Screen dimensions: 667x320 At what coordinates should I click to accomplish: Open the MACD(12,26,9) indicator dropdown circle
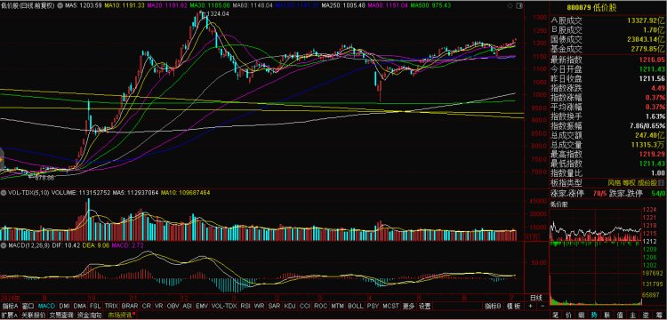4,245
